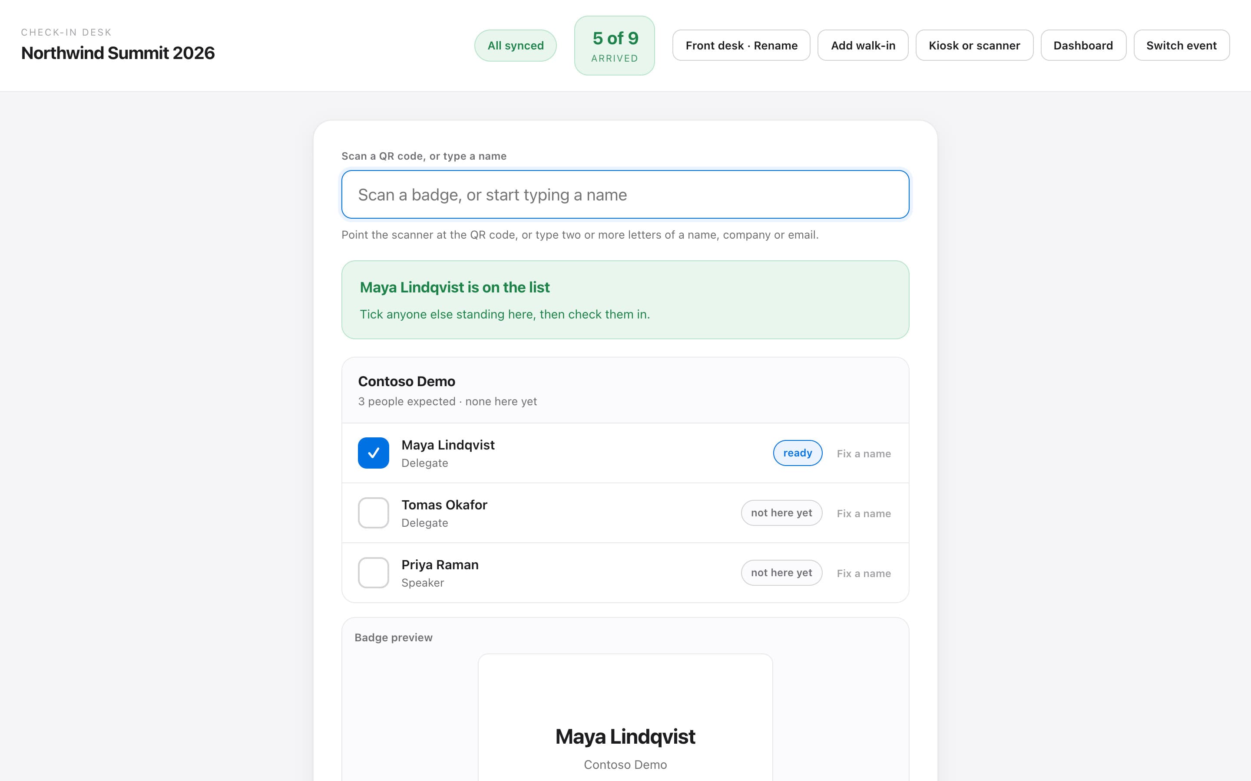Click Tomas Okafor's 'not here yet' pill

[x=781, y=513]
